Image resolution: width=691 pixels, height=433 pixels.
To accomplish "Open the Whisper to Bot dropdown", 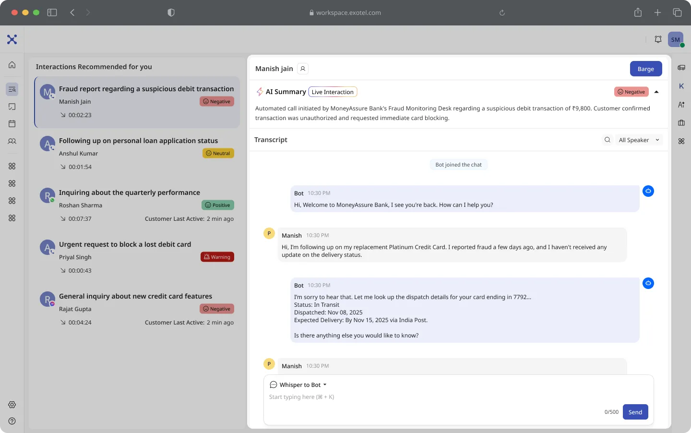I will coord(298,385).
